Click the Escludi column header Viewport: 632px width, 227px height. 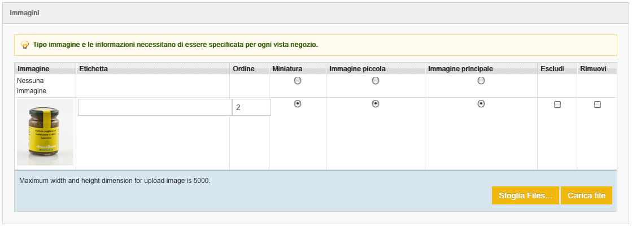[x=552, y=69]
